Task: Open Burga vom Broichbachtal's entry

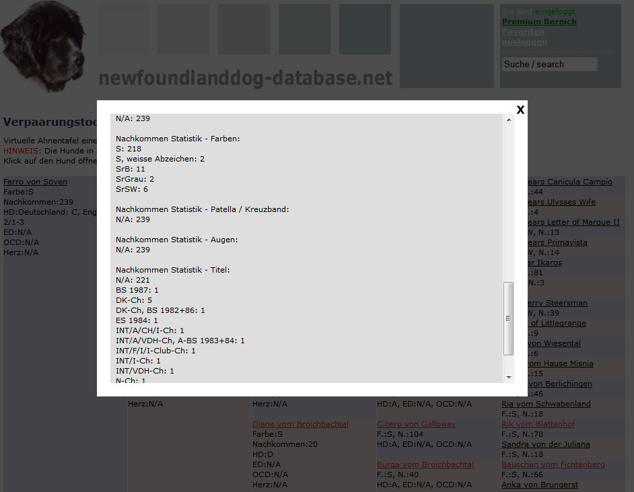Action: [x=425, y=464]
